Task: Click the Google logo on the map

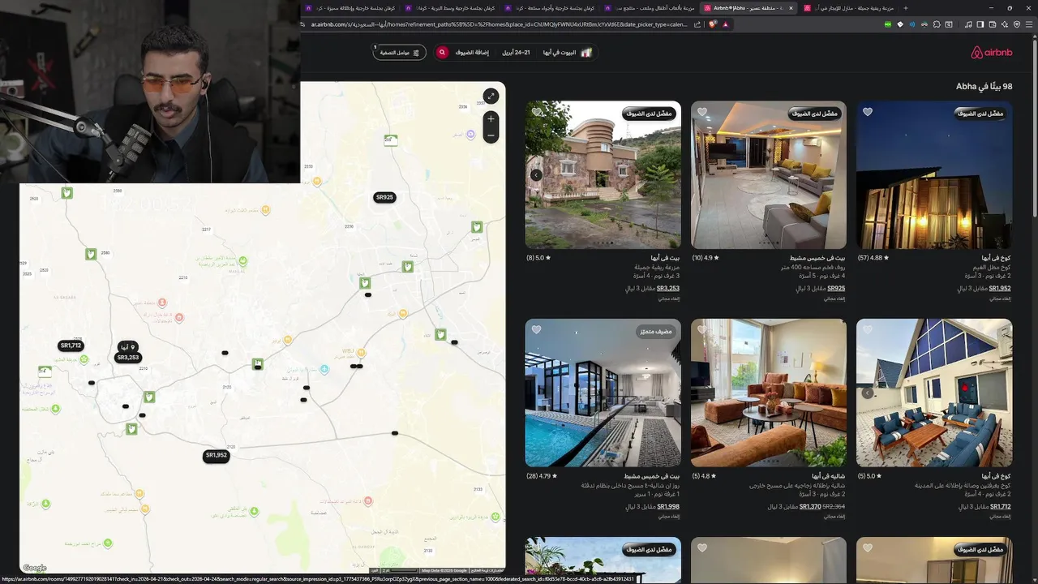Action: [x=35, y=568]
